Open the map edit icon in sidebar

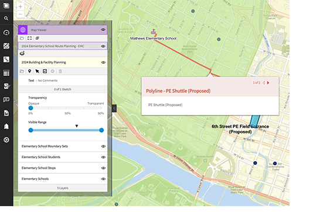pyautogui.click(x=6, y=86)
